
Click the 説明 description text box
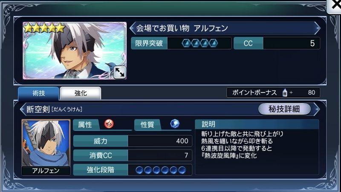coord(257,147)
